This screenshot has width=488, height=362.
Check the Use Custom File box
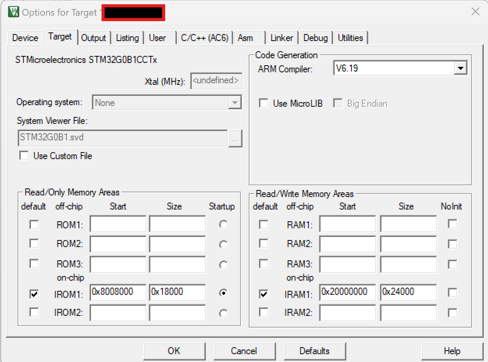[24, 156]
